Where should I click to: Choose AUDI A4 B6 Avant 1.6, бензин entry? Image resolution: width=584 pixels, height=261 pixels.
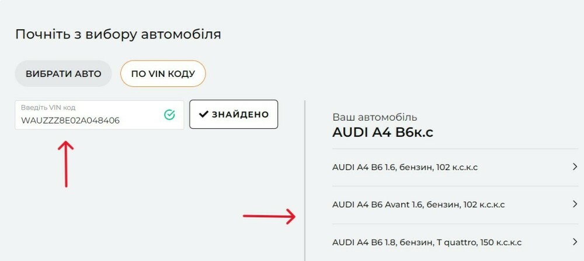click(455, 204)
